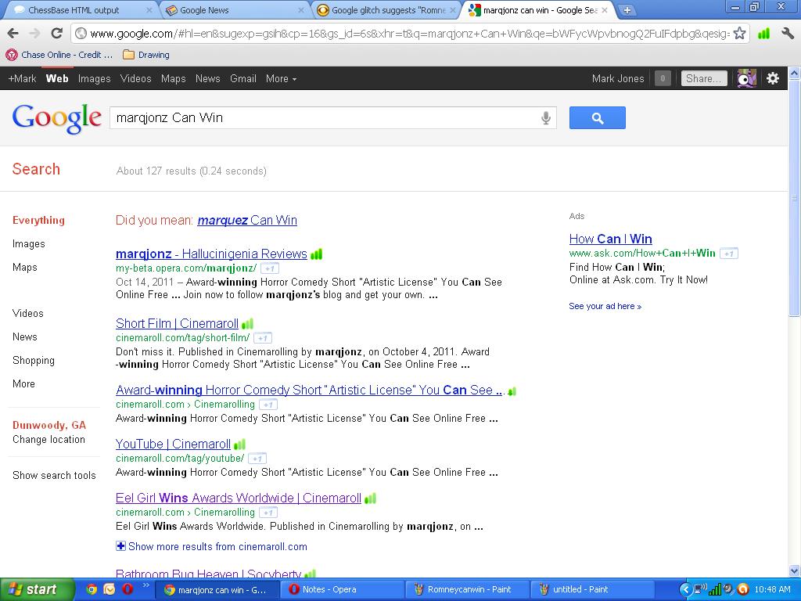This screenshot has width=801, height=601.
Task: Close the ChessBase HTML output tab
Action: click(149, 10)
